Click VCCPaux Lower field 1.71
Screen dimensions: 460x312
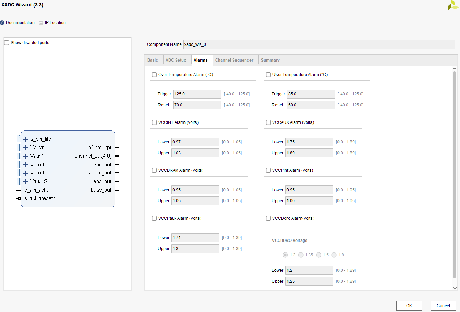coord(195,238)
